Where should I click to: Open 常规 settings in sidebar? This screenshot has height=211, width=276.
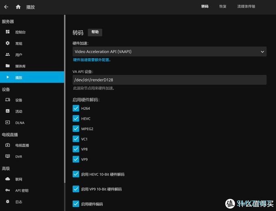tap(32, 44)
